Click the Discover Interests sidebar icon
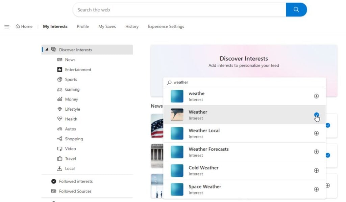346x202 pixels. pyautogui.click(x=54, y=50)
